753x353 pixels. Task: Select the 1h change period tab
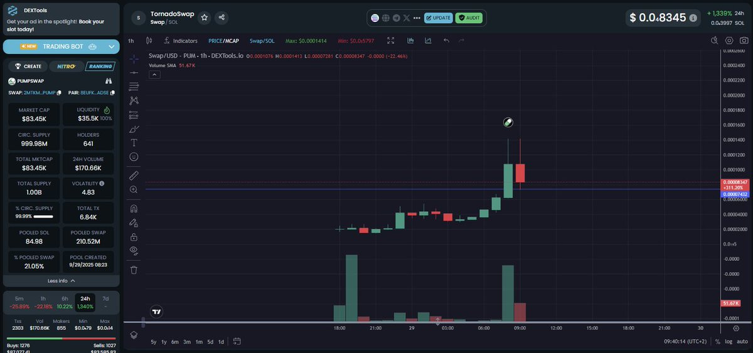tap(43, 302)
